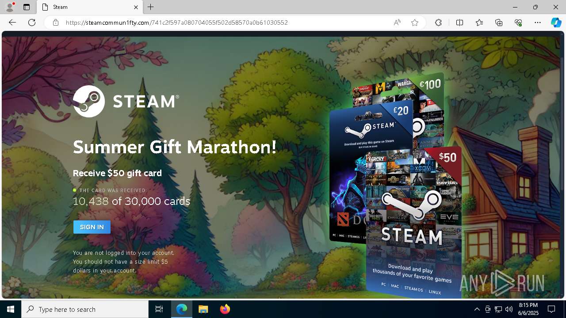Image resolution: width=566 pixels, height=318 pixels.
Task: Switch to Microsoft Edge taskbar icon
Action: click(182, 309)
